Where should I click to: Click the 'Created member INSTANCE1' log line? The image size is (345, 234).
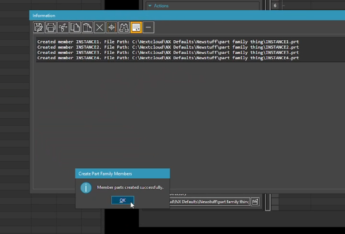[168, 41]
